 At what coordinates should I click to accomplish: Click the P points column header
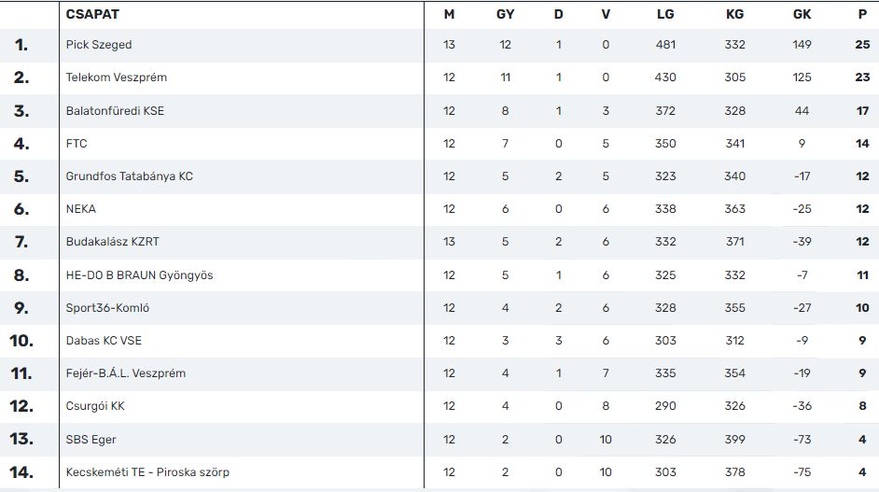pos(863,15)
